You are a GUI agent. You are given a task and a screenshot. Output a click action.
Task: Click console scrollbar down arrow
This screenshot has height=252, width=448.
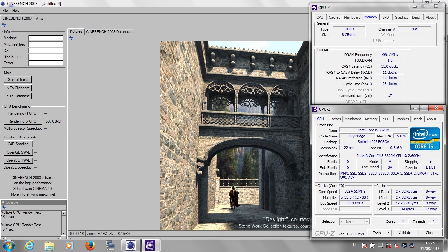64,233
